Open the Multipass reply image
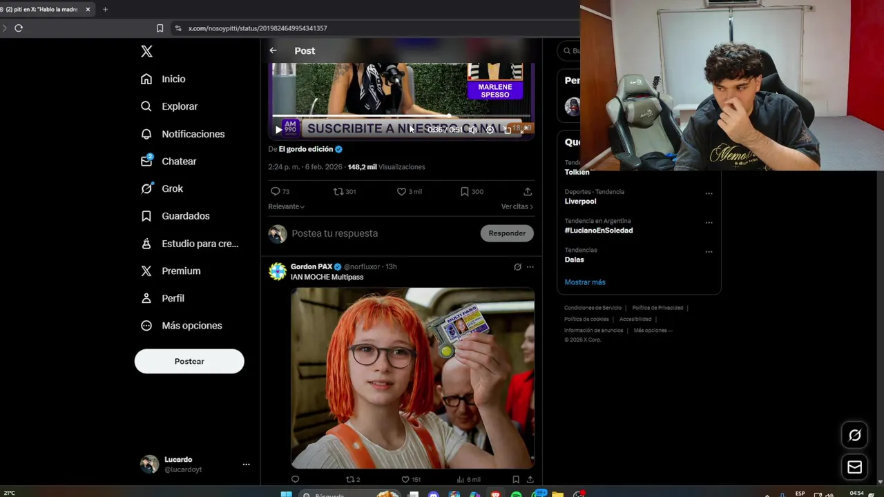 click(412, 378)
